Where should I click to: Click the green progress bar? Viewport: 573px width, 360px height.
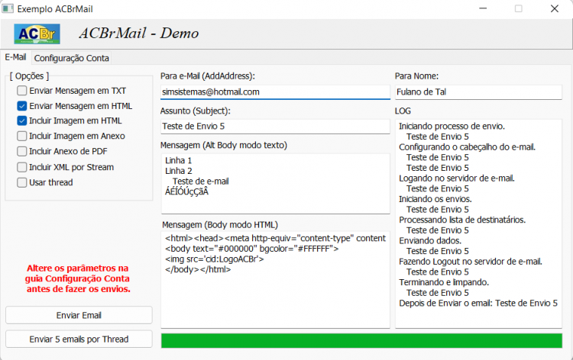click(x=361, y=341)
